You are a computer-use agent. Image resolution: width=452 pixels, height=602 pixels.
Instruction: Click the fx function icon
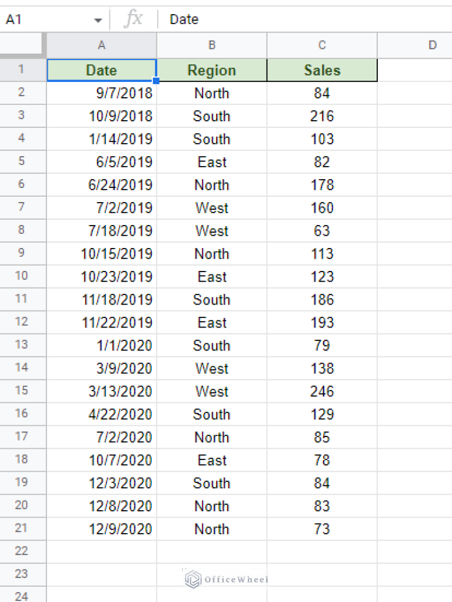(134, 19)
